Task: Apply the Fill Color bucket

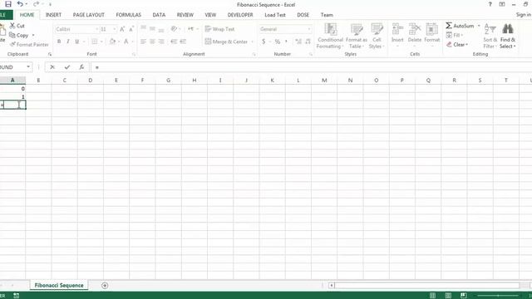Action: [x=112, y=42]
